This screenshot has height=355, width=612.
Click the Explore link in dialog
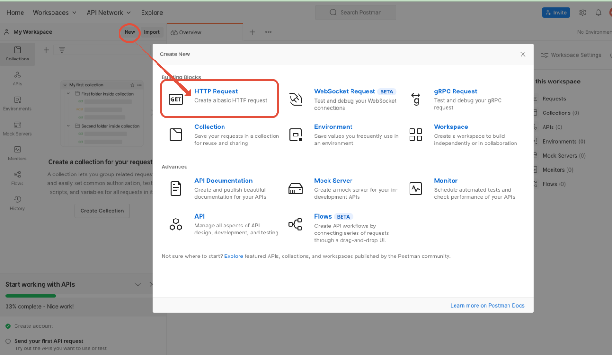(233, 257)
